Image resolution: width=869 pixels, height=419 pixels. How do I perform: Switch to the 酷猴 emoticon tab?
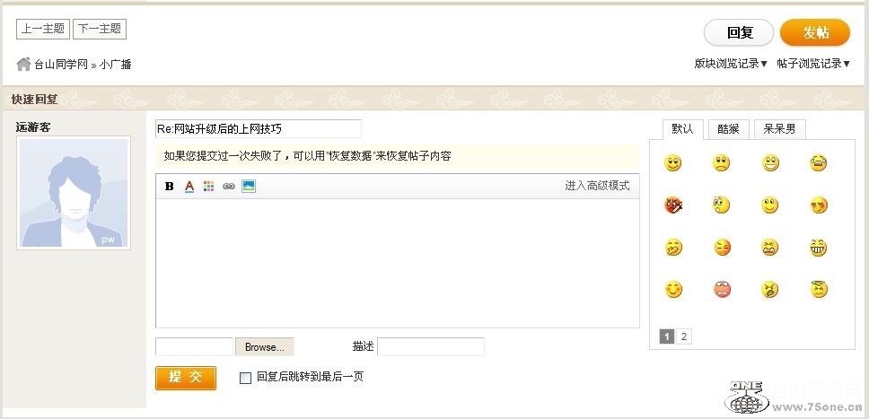pos(728,129)
